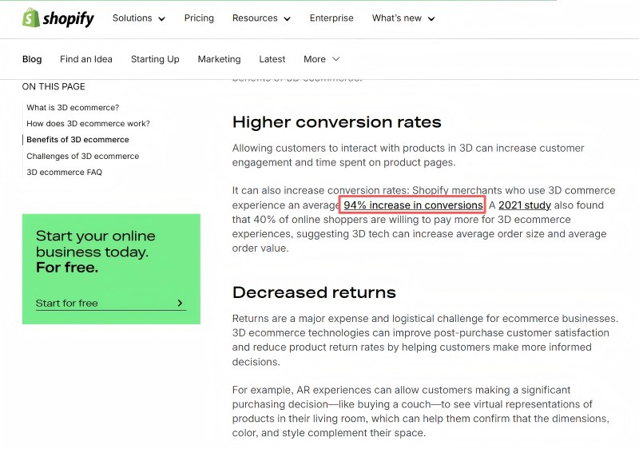
Task: Expand the What's new dropdown
Action: point(403,18)
